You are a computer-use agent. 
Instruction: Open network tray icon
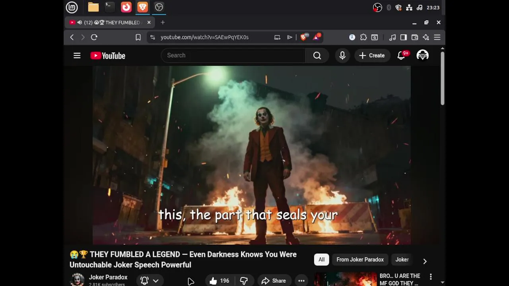coord(409,8)
